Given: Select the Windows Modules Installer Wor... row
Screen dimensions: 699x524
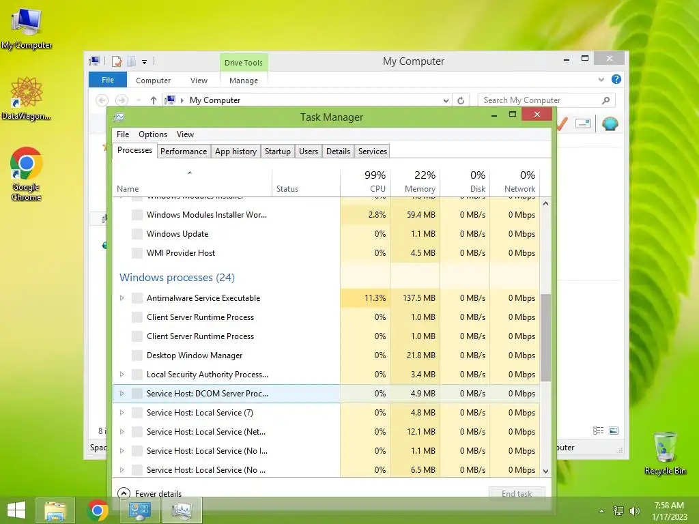Looking at the screenshot, I should click(326, 215).
